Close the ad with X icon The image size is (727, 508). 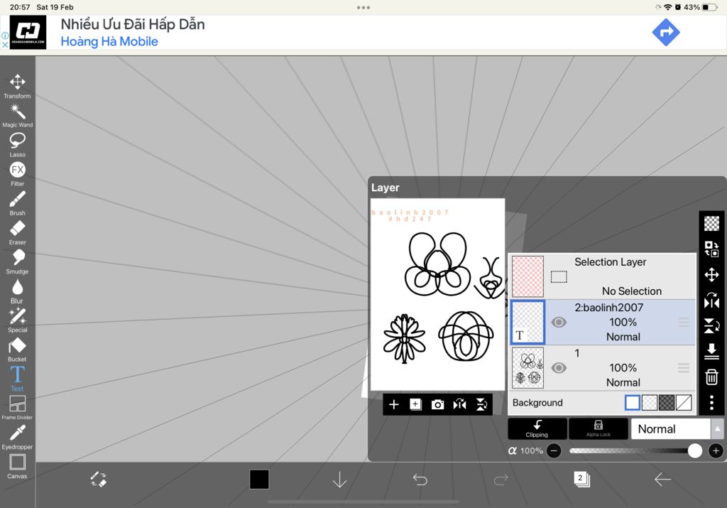point(5,45)
